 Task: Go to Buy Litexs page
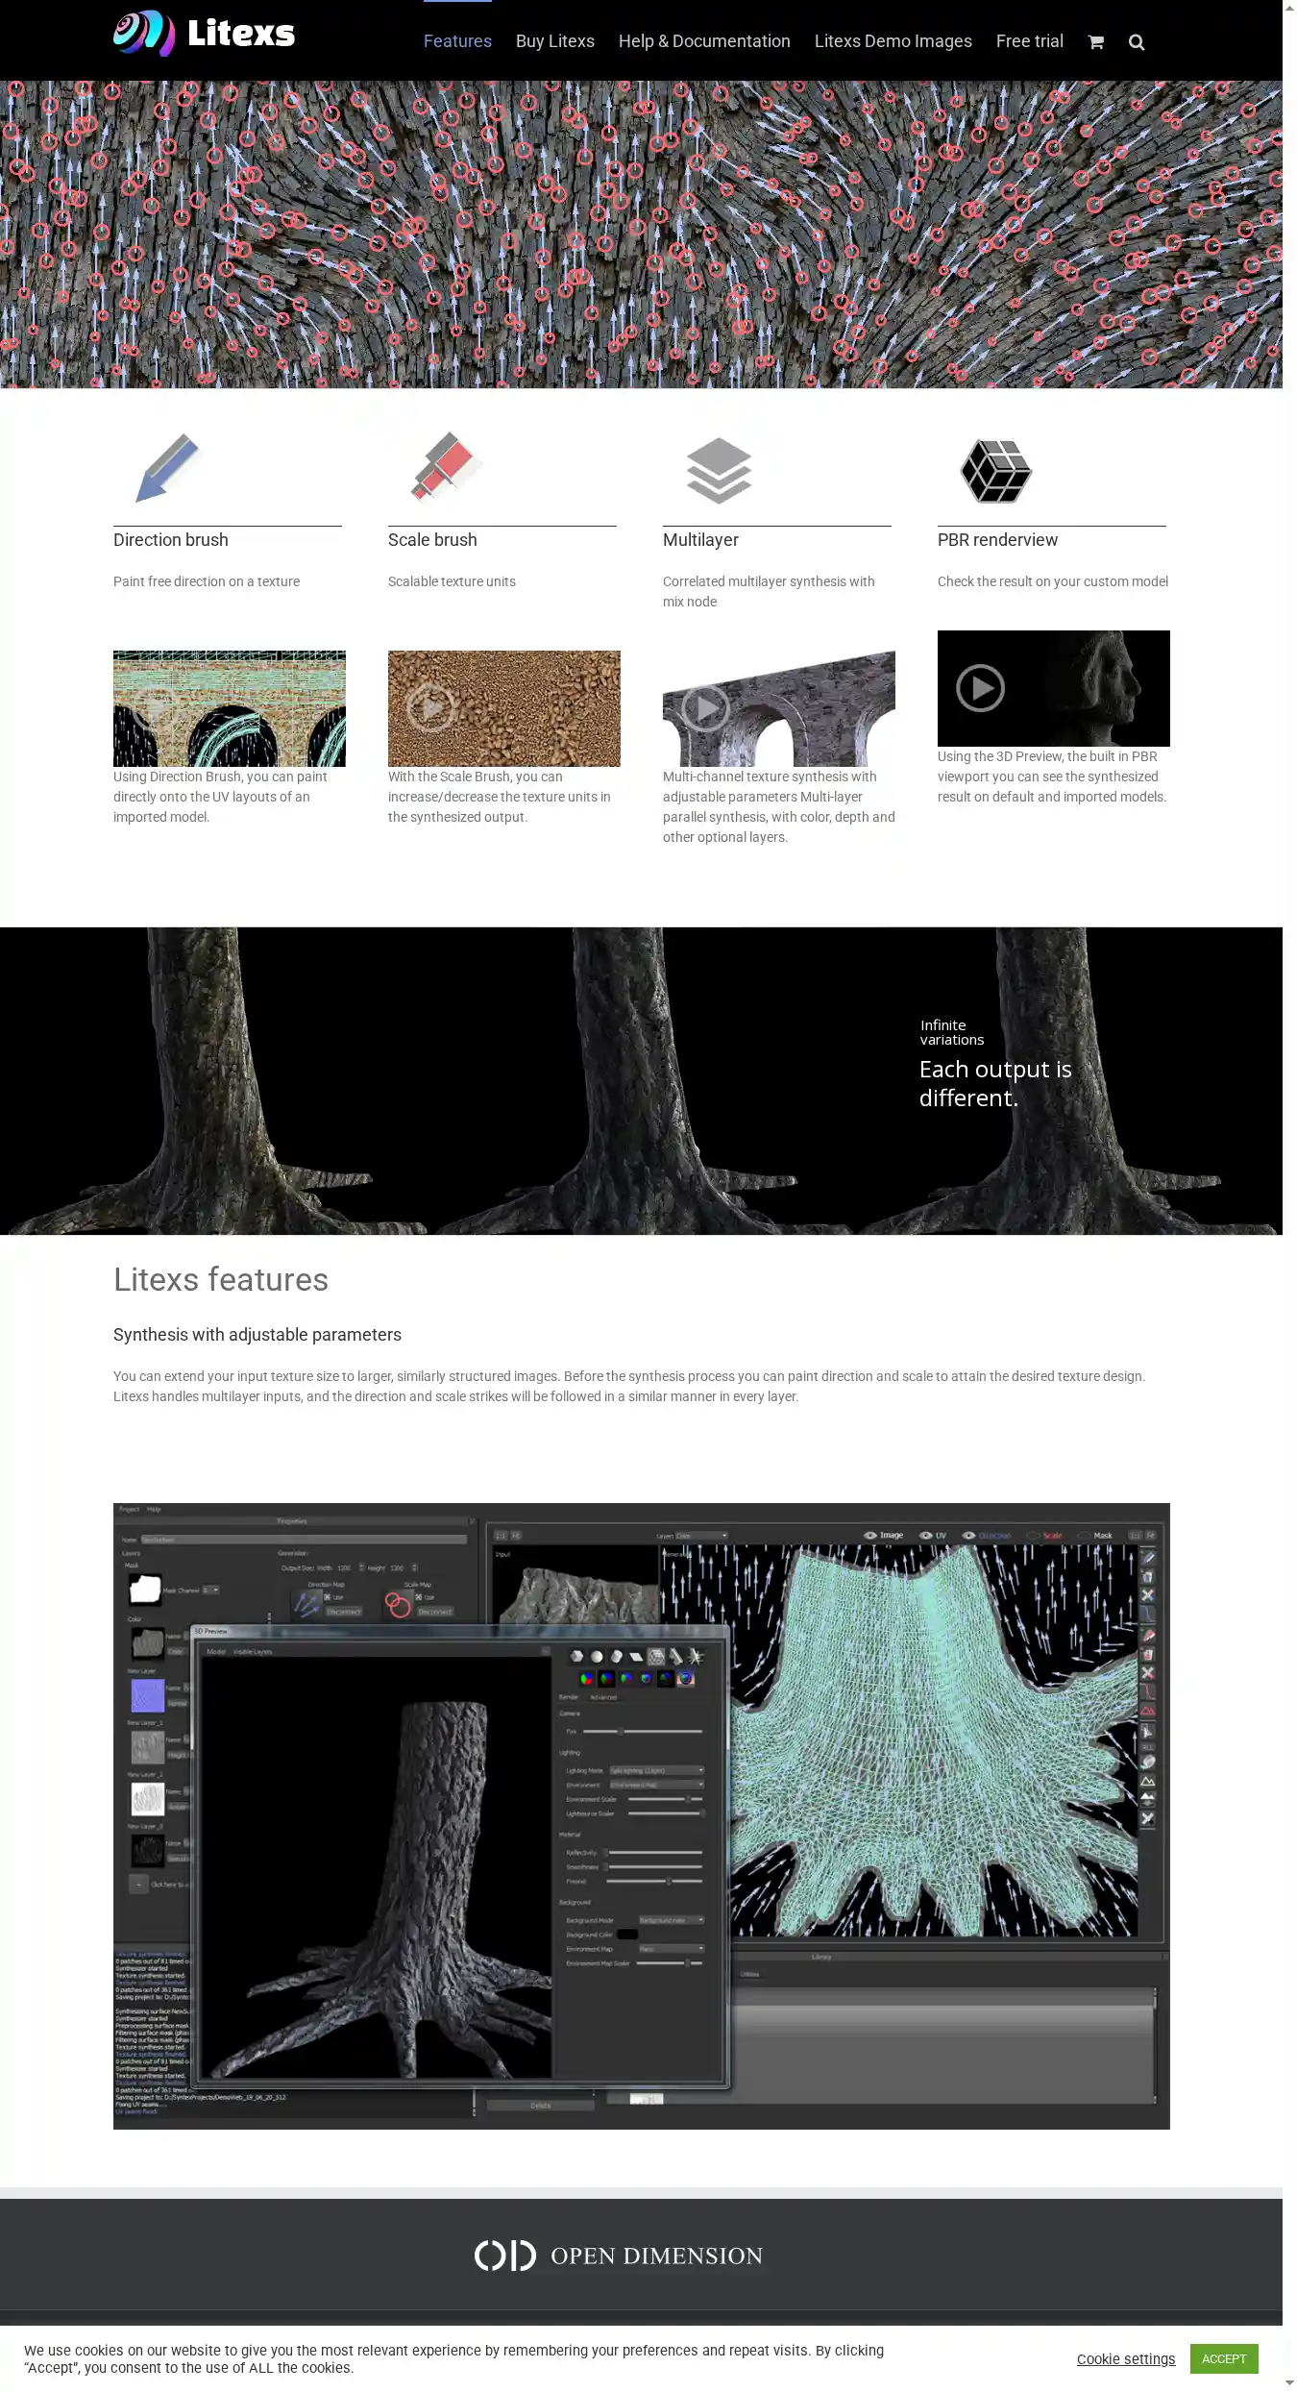click(x=554, y=41)
